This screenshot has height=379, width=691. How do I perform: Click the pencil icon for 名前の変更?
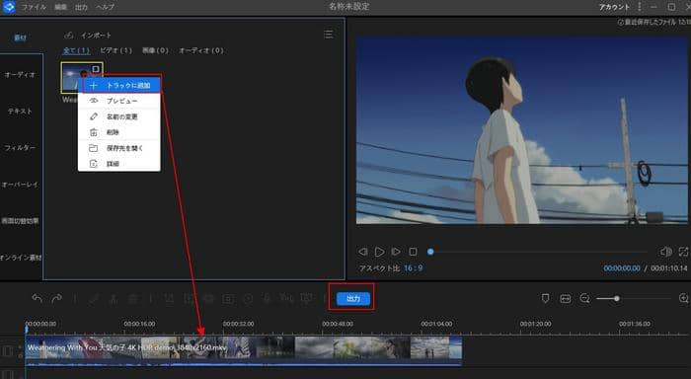[x=93, y=116]
